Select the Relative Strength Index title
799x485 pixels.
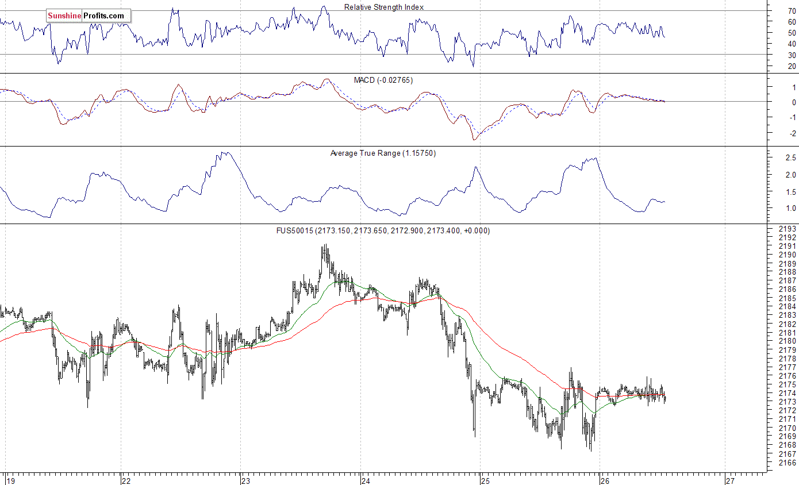(x=384, y=7)
